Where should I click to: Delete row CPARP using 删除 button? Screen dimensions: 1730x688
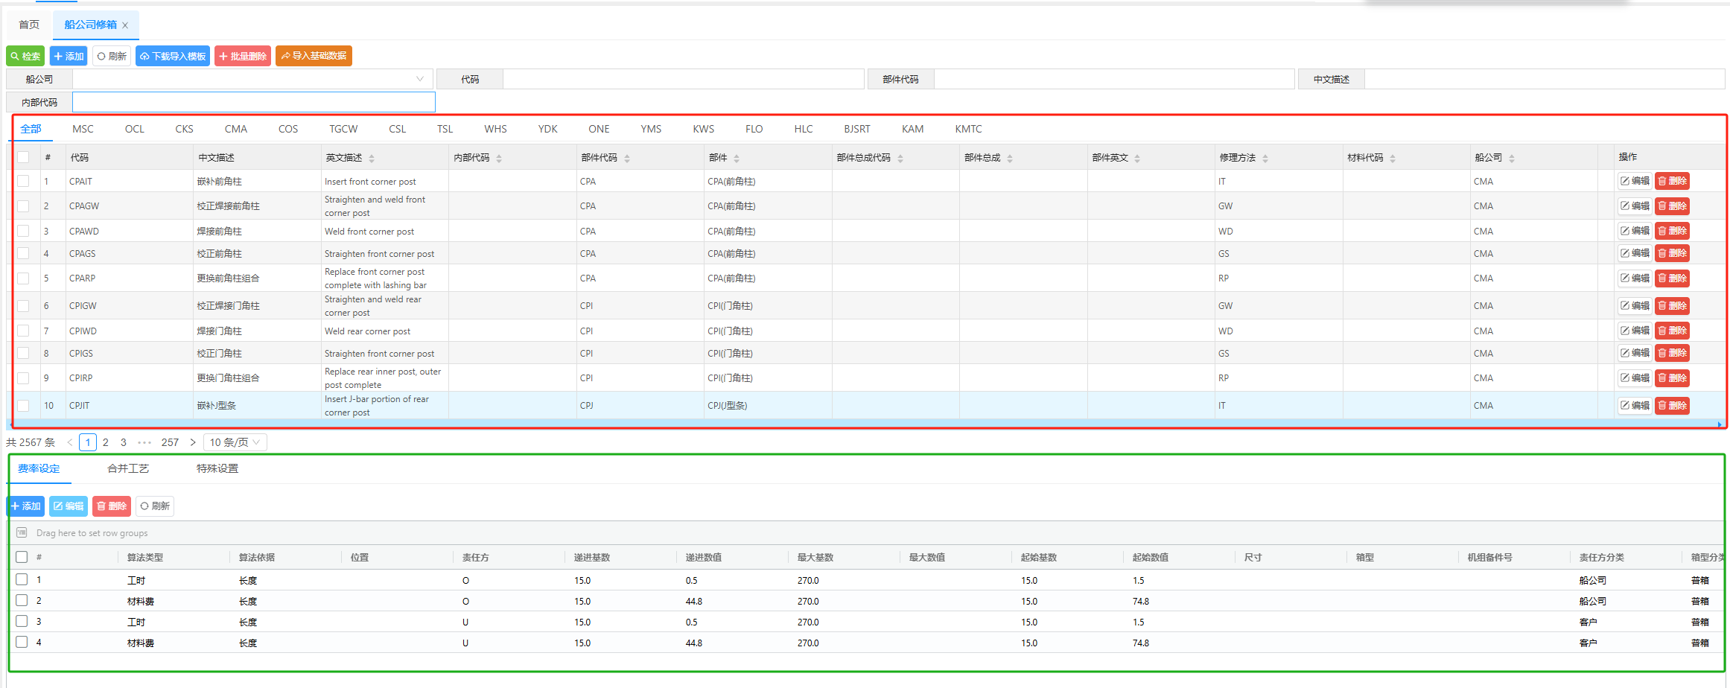(1672, 278)
